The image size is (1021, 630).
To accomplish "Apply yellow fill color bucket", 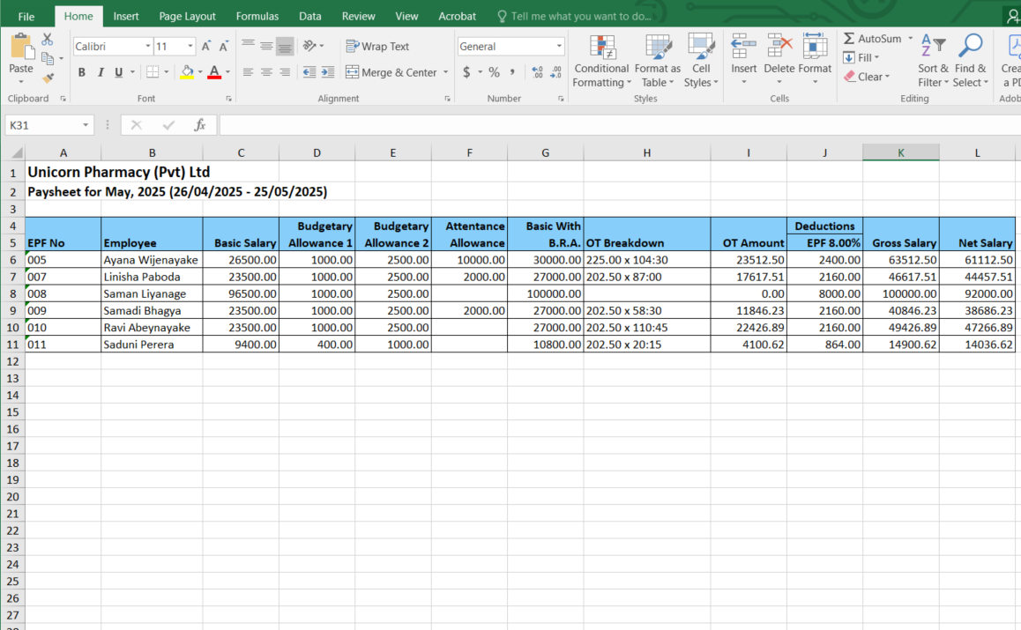I will point(187,72).
